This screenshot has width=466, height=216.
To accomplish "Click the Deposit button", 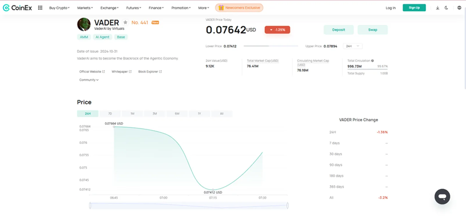I will pyautogui.click(x=339, y=30).
